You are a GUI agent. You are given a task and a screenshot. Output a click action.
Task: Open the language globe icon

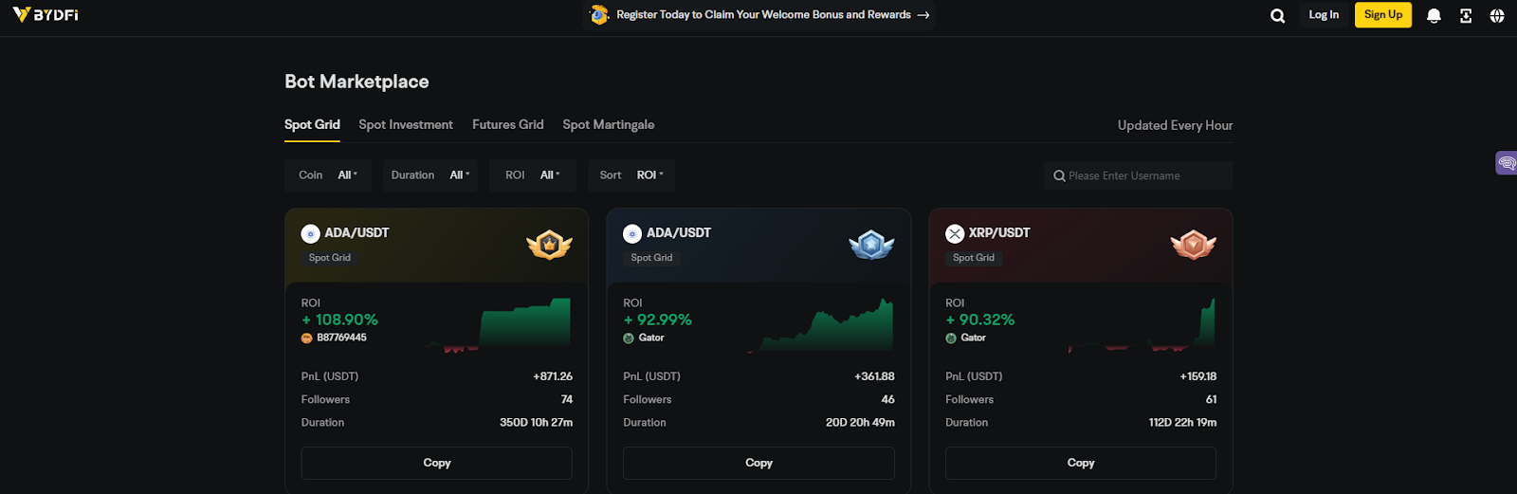pyautogui.click(x=1497, y=15)
